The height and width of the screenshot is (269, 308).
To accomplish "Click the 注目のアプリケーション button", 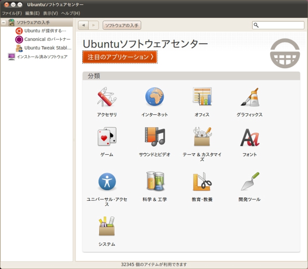I will pos(120,57).
